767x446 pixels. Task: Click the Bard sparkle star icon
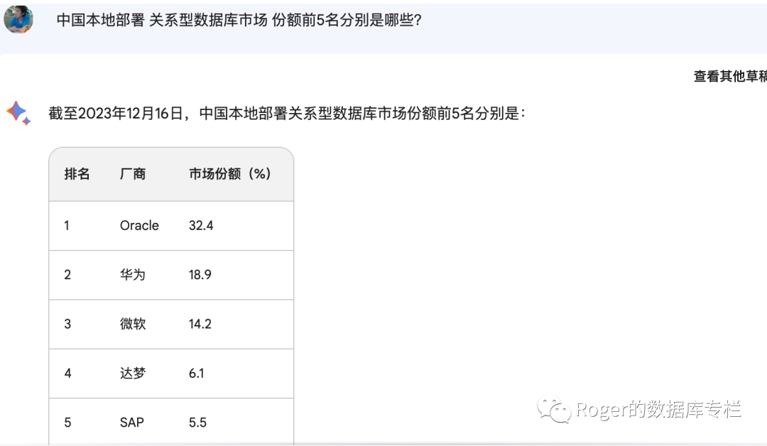(x=18, y=113)
